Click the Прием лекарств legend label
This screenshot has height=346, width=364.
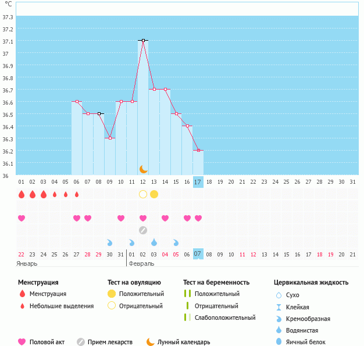click(110, 342)
